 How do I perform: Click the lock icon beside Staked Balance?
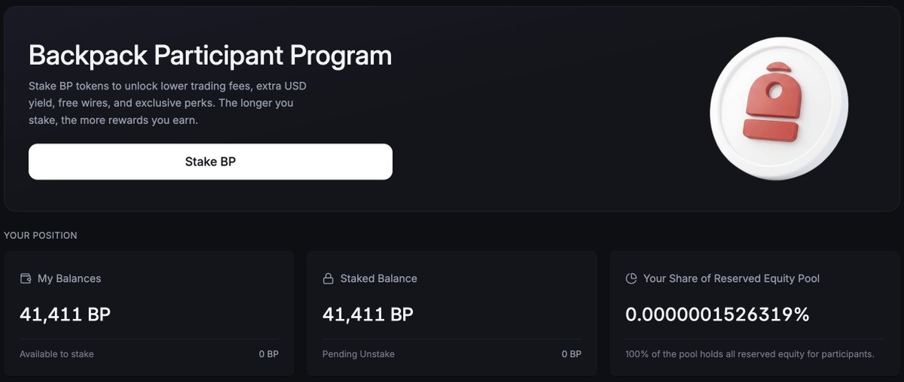click(x=328, y=278)
